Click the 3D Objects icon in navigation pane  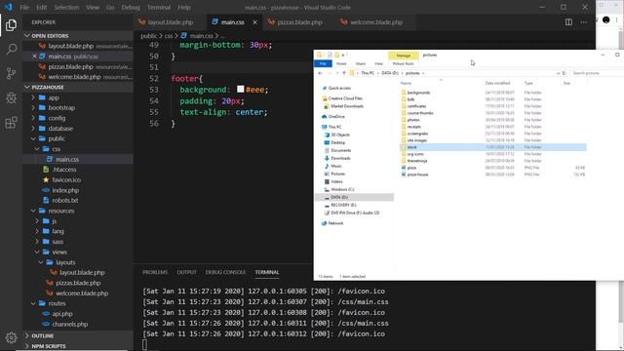point(327,135)
